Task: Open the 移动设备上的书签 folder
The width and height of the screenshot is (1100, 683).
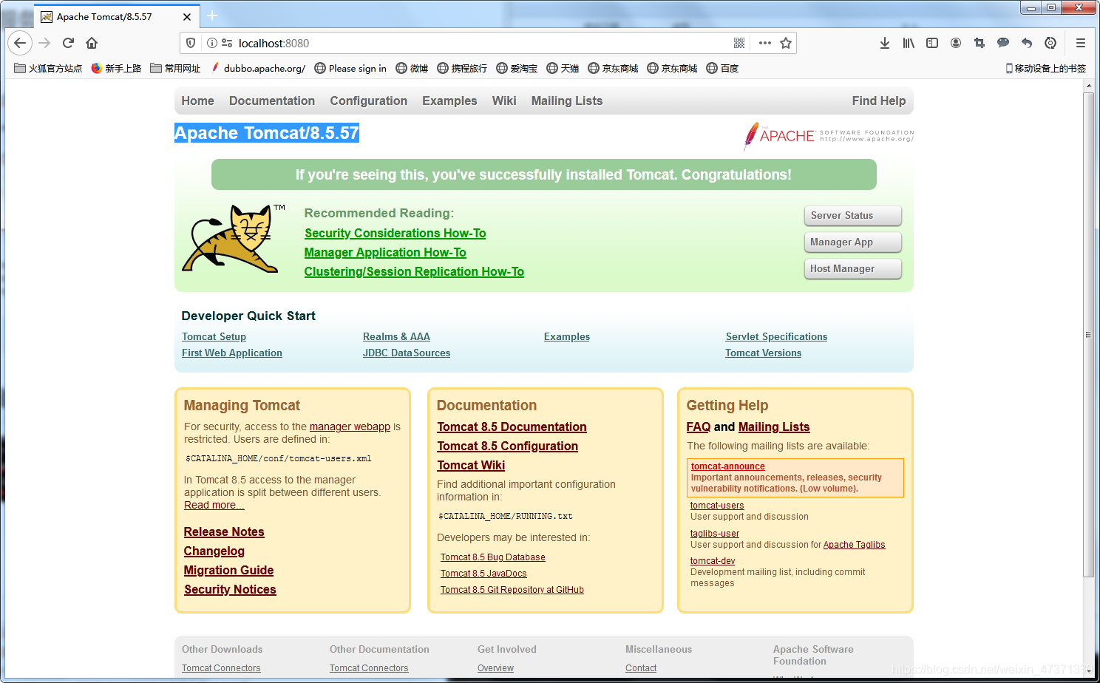Action: [1045, 68]
